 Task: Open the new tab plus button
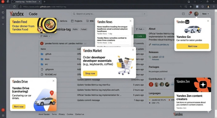pos(44,2)
